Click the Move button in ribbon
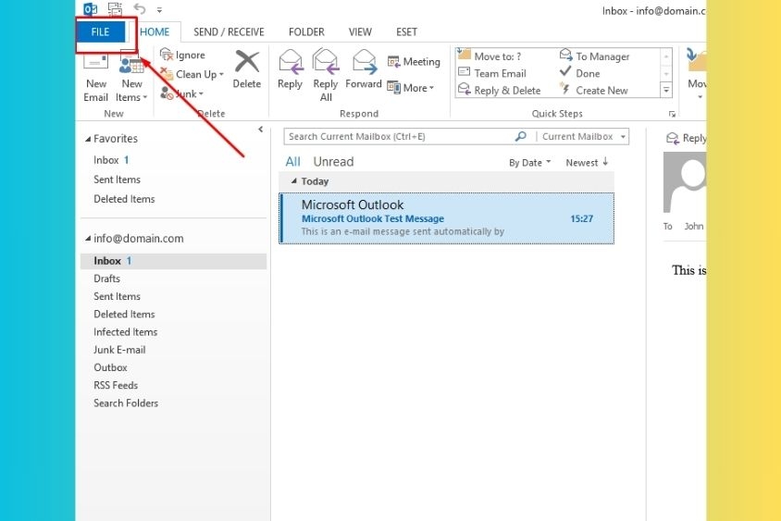 (x=695, y=74)
